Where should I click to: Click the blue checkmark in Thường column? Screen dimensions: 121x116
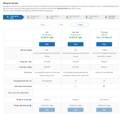[104, 86]
